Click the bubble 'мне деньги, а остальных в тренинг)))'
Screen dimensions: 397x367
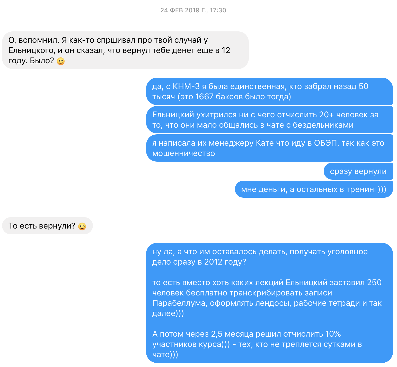[x=314, y=189]
